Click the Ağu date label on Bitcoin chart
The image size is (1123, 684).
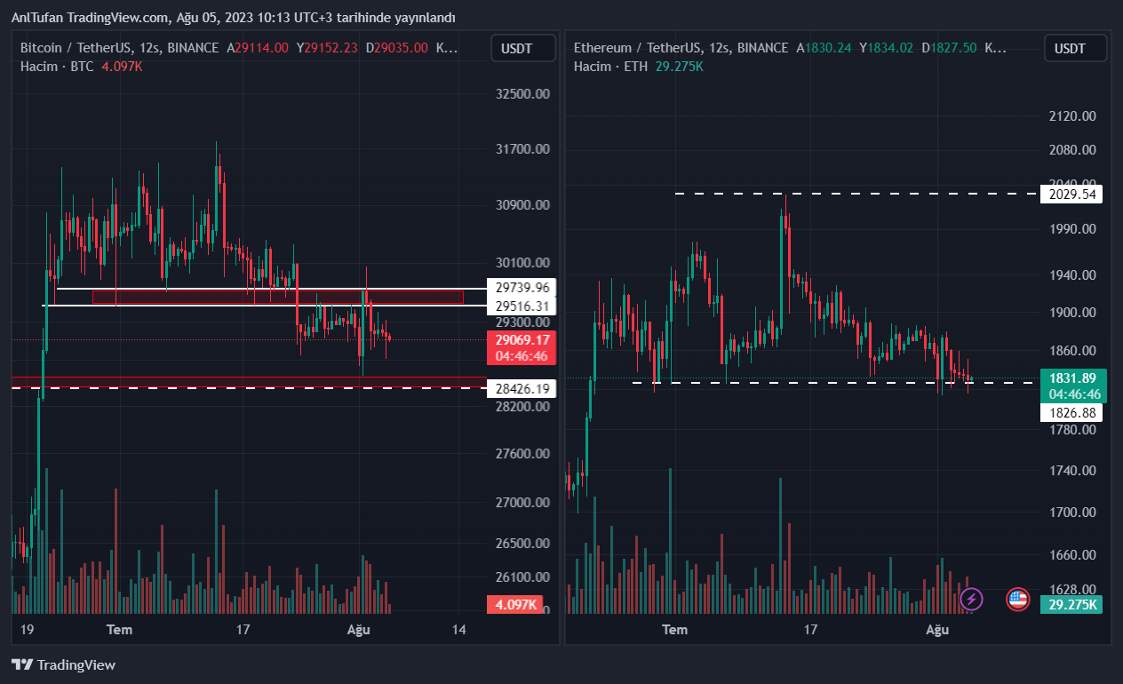point(358,629)
